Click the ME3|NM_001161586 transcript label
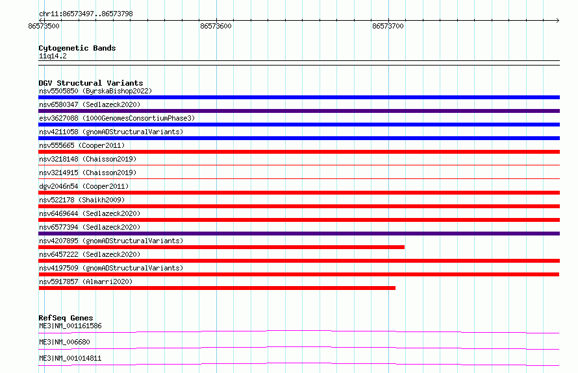 (70, 326)
